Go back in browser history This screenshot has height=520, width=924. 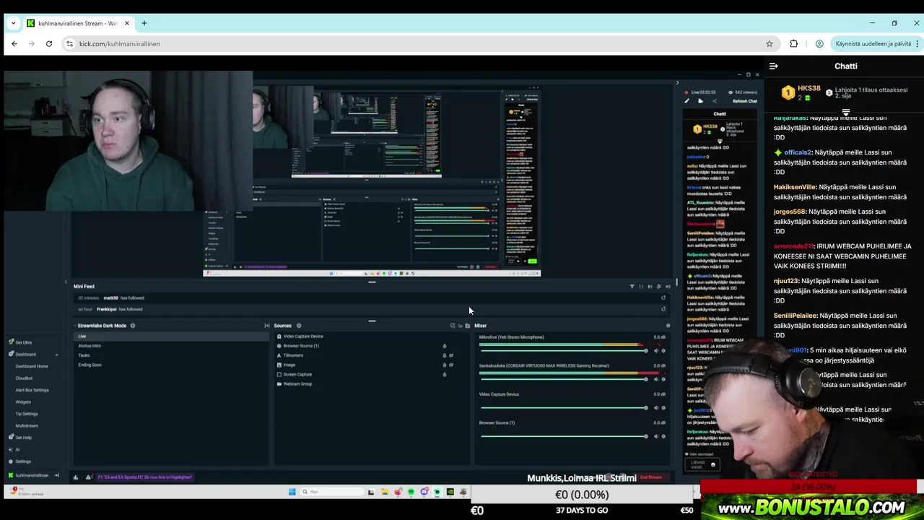coord(14,43)
